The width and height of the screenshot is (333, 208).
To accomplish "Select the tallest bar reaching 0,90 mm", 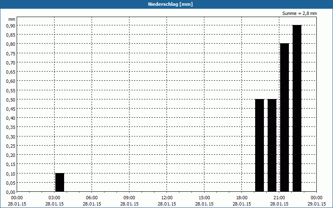I will click(x=297, y=108).
